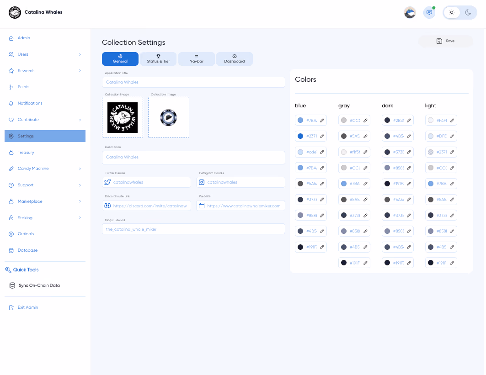Focus the Twitter Handle field
The width and height of the screenshot is (486, 375).
146,182
